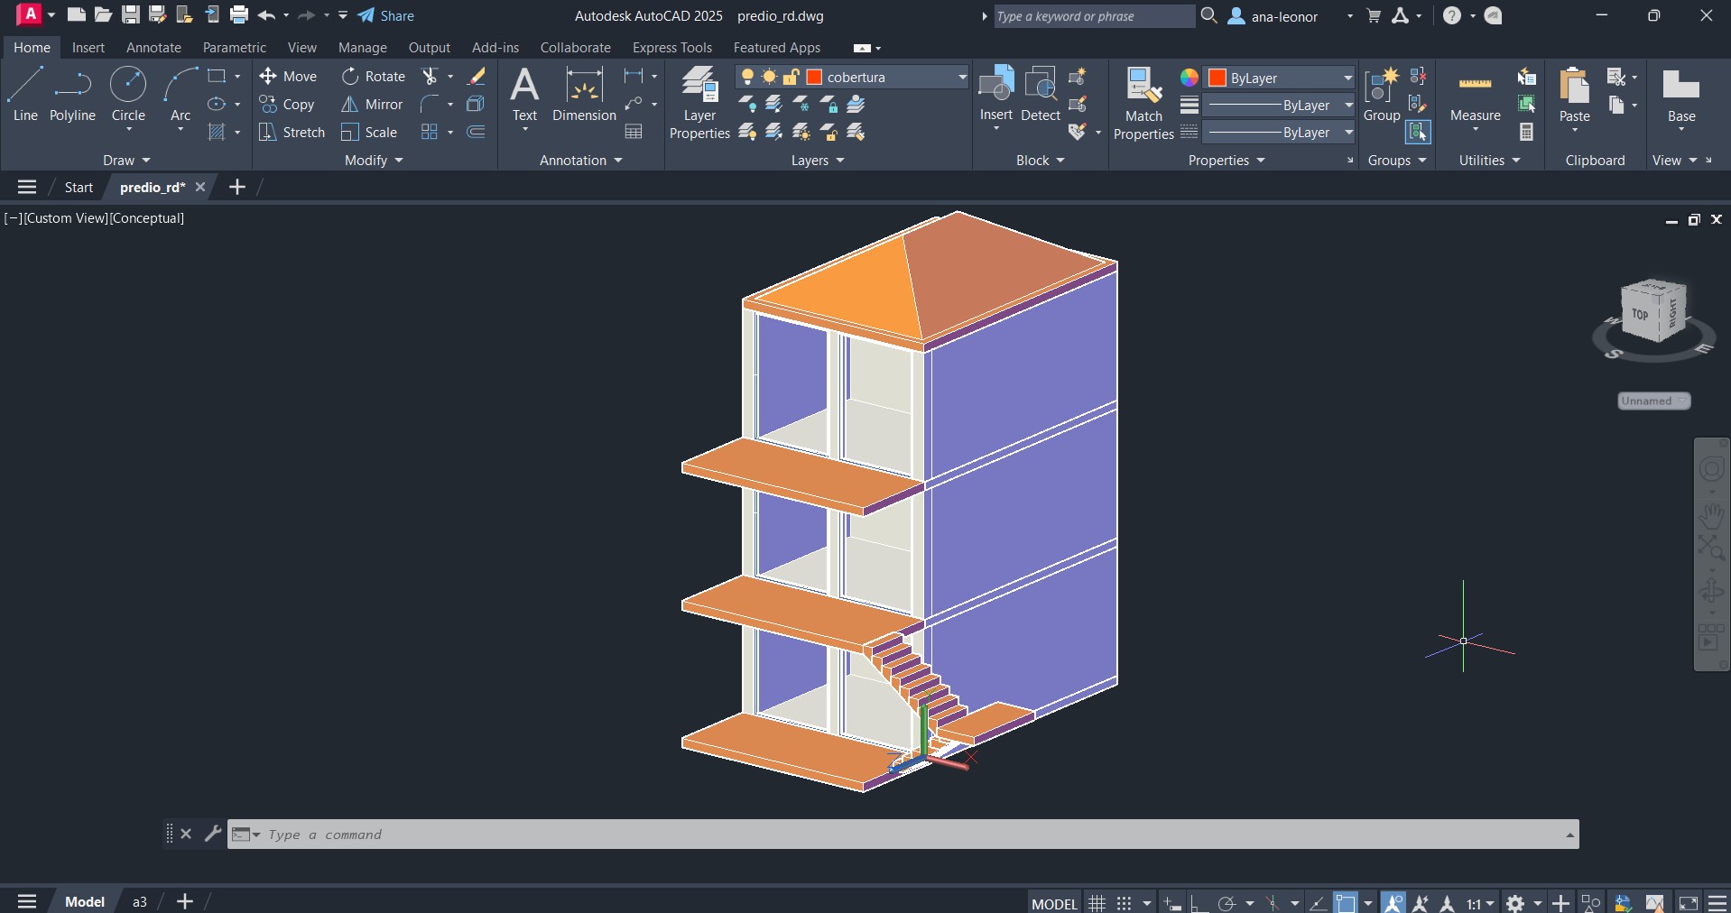This screenshot has height=913, width=1731.
Task: Switch to the Annotate ribbon tab
Action: [153, 48]
